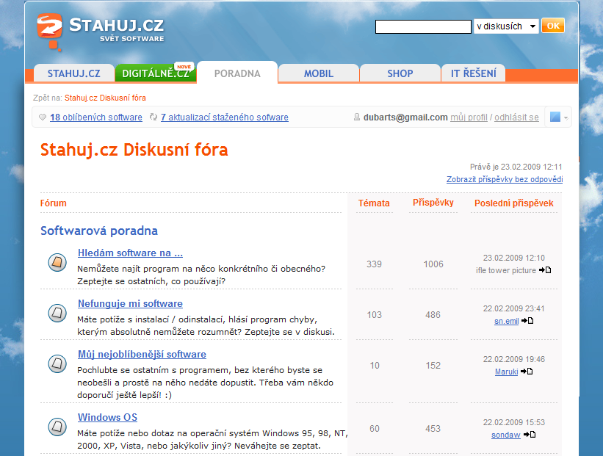Screen dimensions: 603x456
Task: Click the 'ifle tower picture' last post text
Action: [x=506, y=270]
